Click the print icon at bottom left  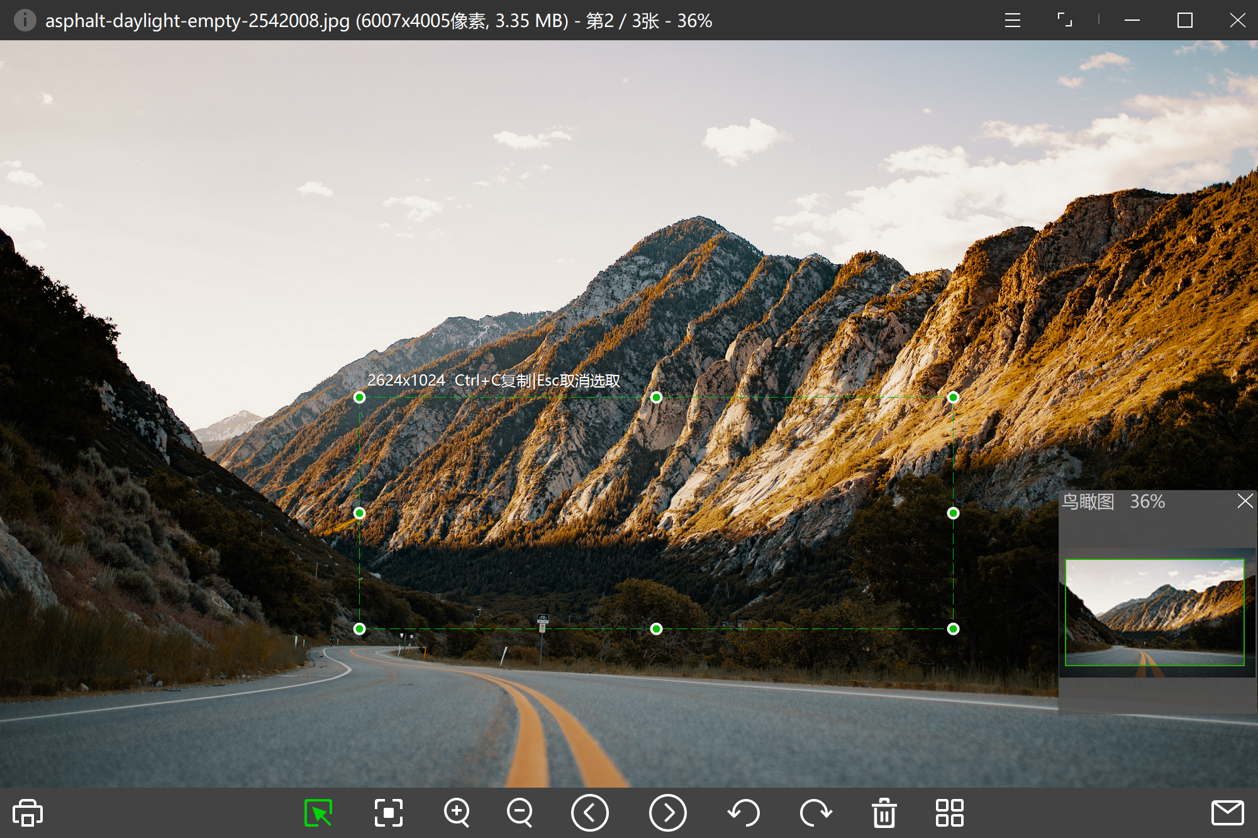[28, 813]
